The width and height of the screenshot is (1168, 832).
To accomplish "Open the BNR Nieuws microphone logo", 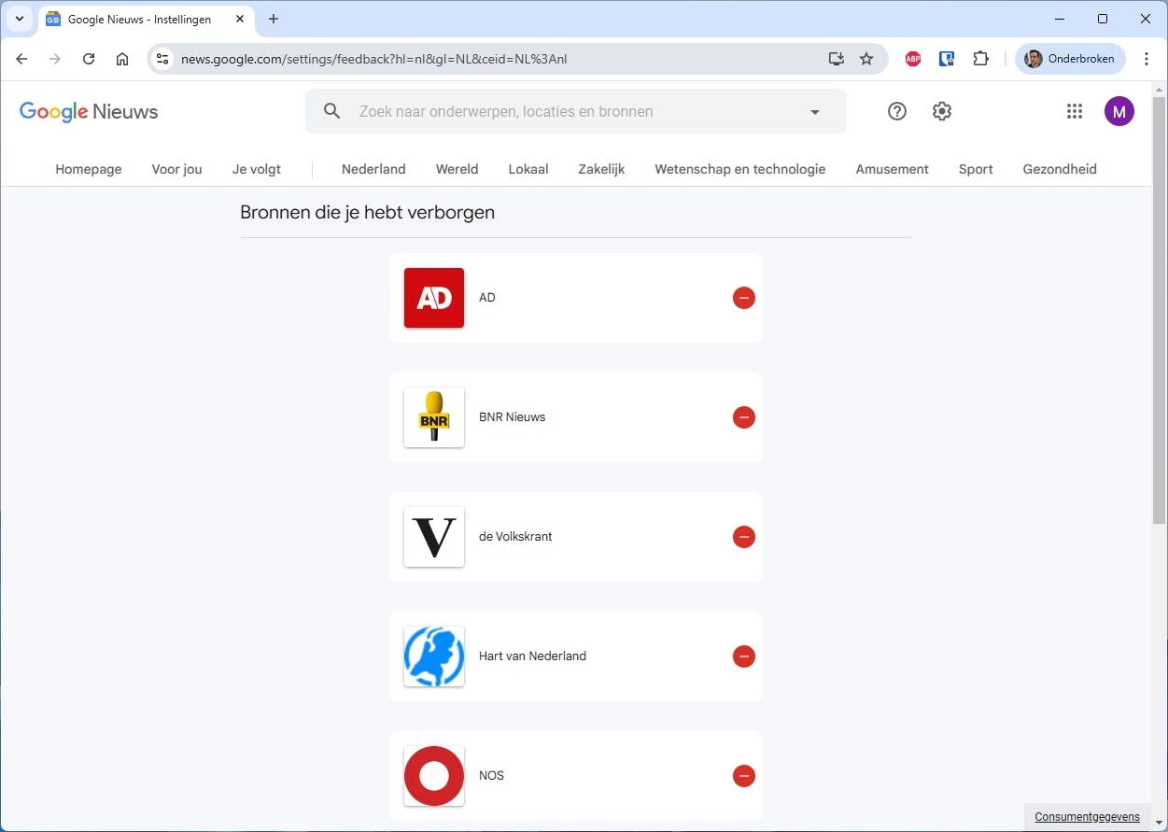I will (x=434, y=417).
